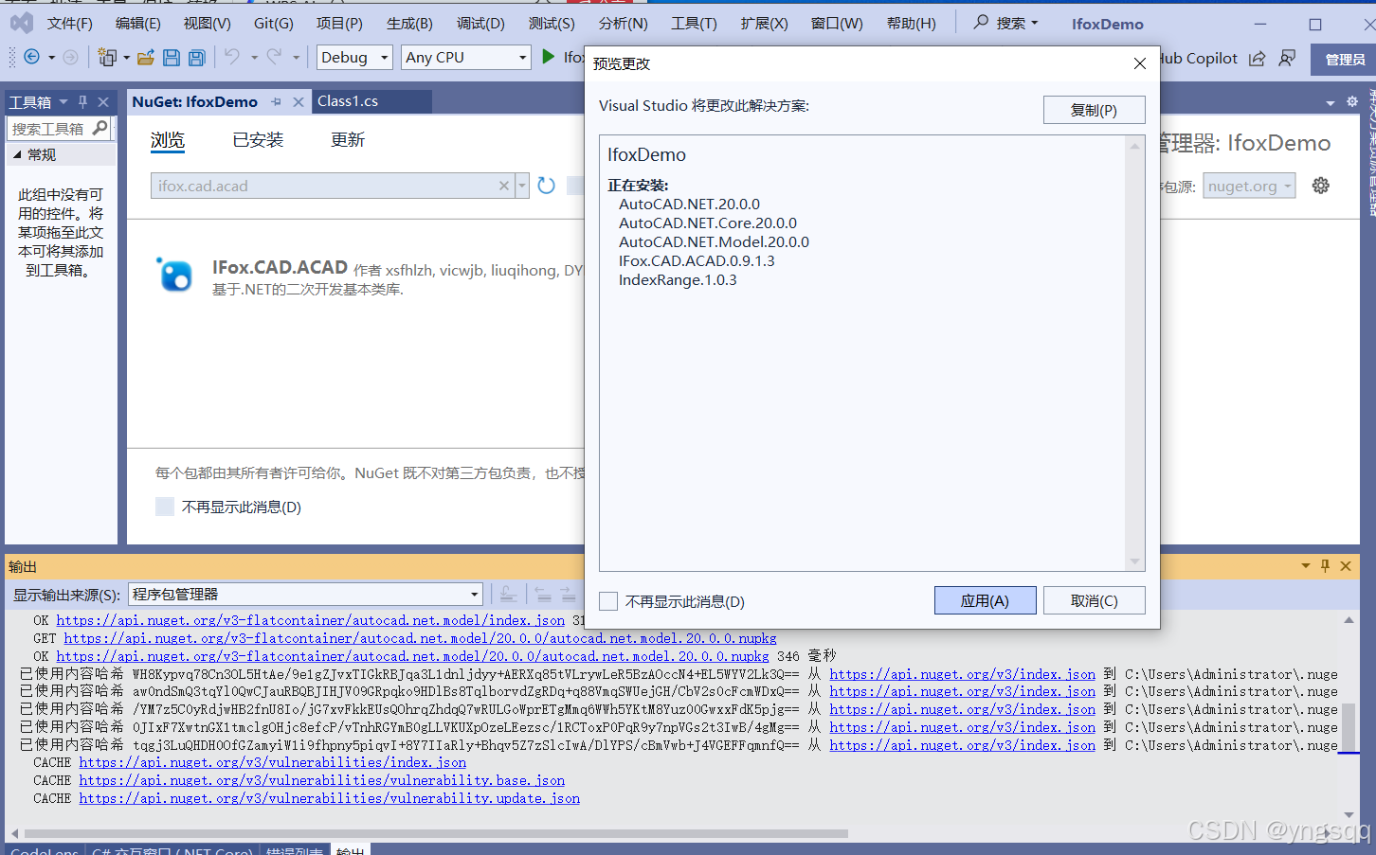
Task: Open the toolbox panel options dropdown arrow
Action: 63,101
